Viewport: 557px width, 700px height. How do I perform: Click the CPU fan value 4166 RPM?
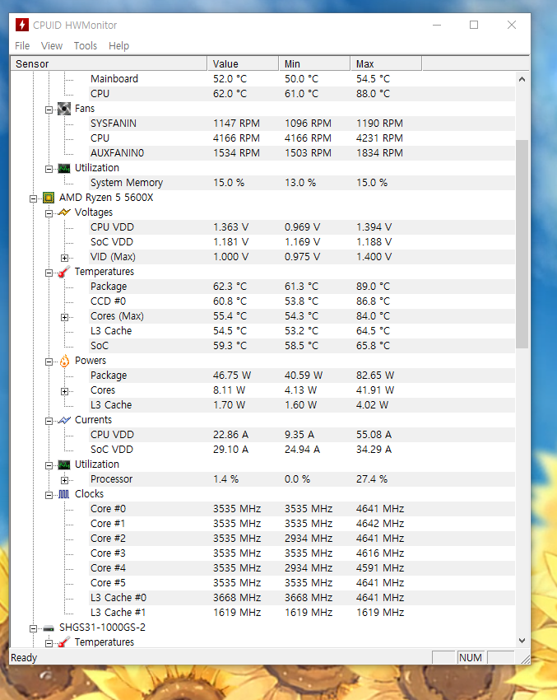(x=236, y=138)
